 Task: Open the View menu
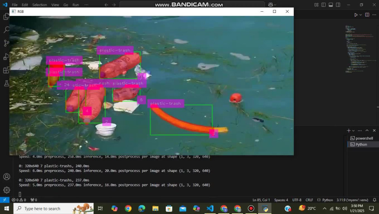(55, 5)
